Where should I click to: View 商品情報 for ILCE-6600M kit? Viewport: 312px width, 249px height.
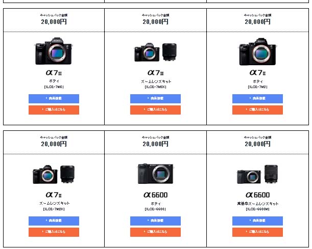coord(257,221)
